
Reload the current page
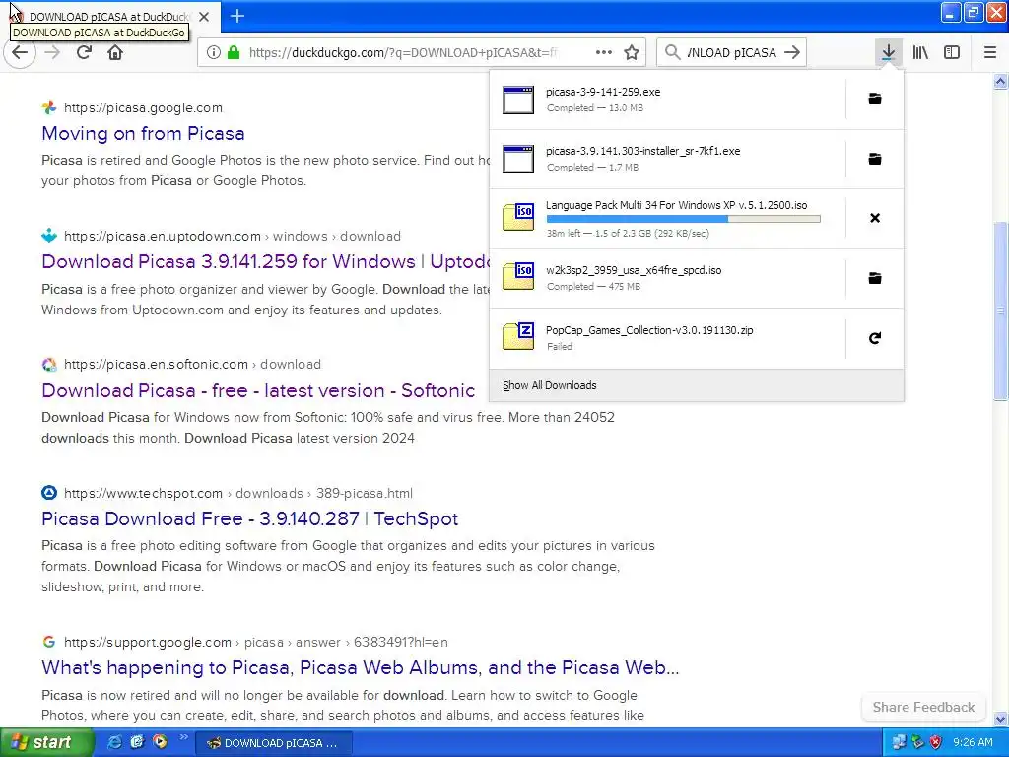(x=84, y=53)
